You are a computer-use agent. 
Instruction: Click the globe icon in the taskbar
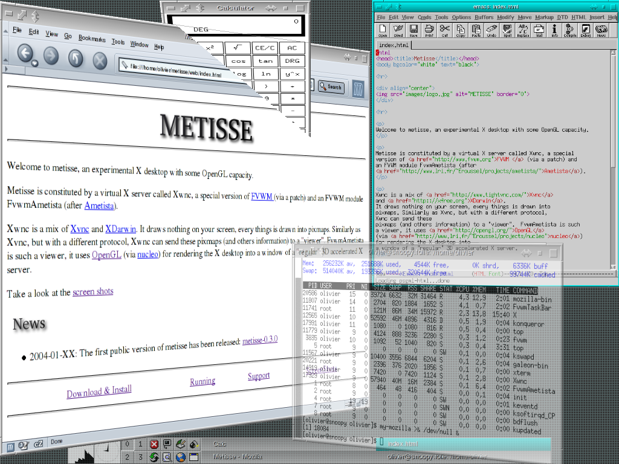coord(180,457)
